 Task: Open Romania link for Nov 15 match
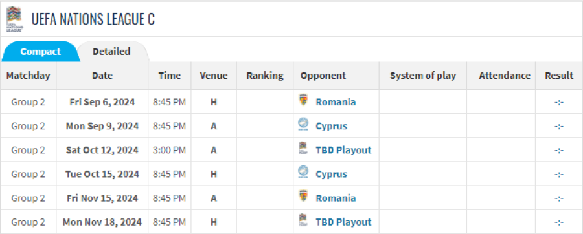[x=336, y=198]
